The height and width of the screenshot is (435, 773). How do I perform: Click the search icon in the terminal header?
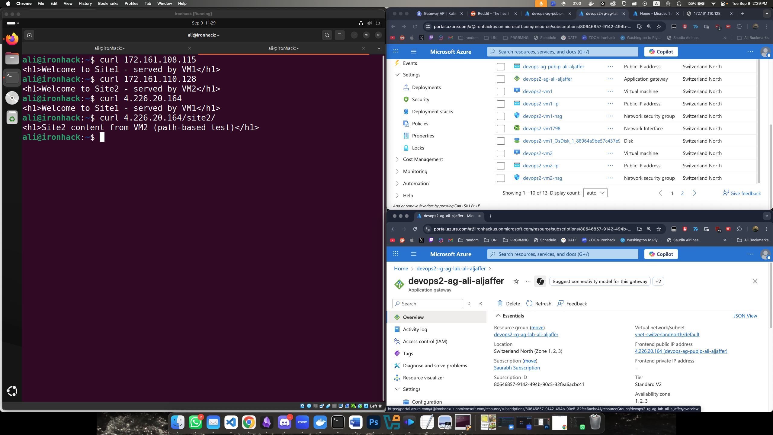(326, 35)
